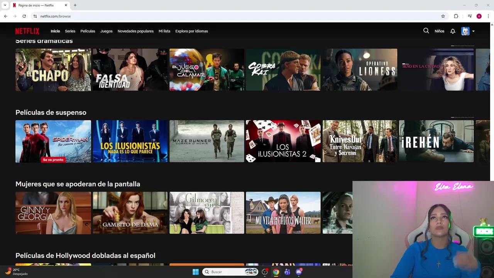Screen dimensions: 494x278
Task: Click the taskbar Buscar search box
Action: (230, 272)
